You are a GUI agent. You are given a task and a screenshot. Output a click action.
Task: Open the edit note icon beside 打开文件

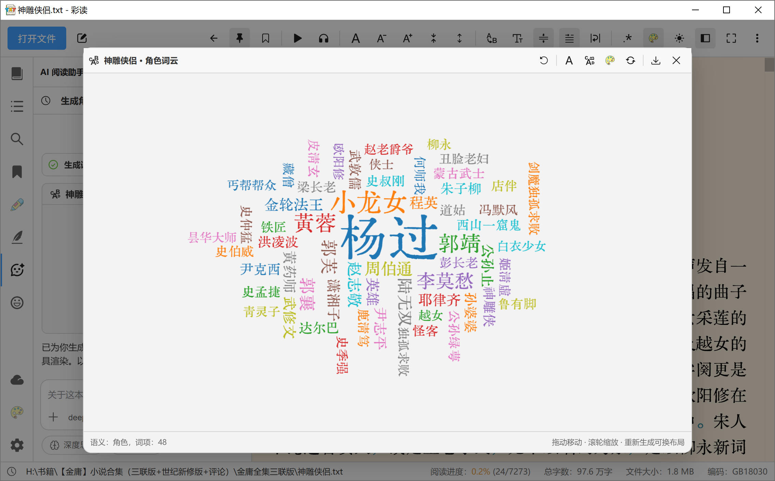82,38
